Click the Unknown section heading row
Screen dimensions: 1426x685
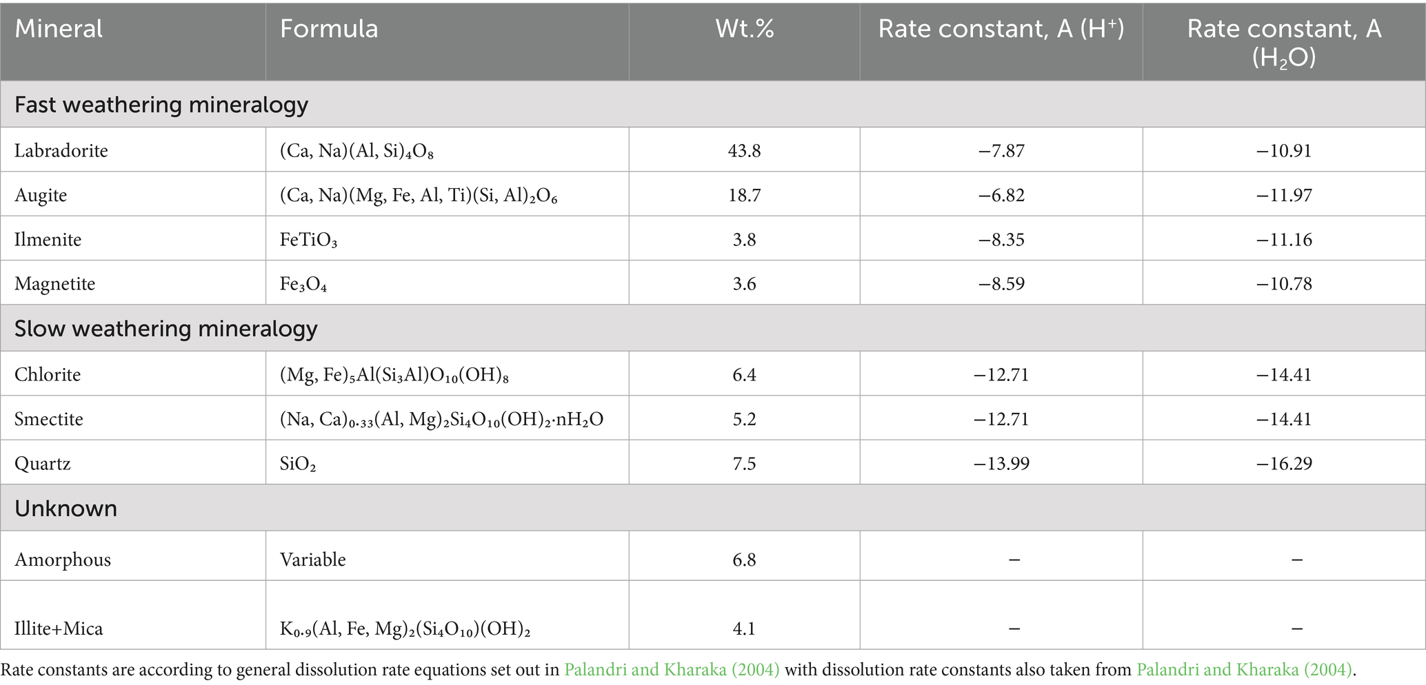click(66, 509)
